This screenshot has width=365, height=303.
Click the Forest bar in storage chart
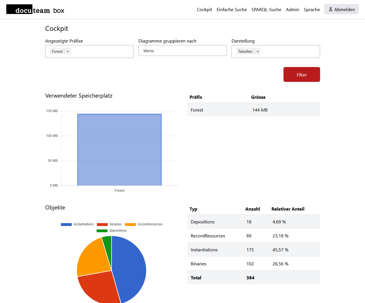point(119,150)
